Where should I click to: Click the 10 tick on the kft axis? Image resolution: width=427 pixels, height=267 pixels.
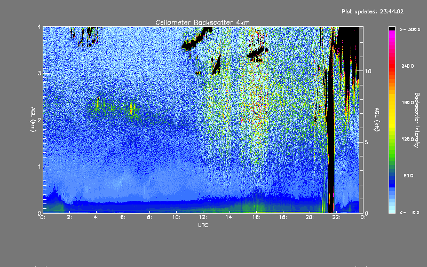(x=368, y=71)
